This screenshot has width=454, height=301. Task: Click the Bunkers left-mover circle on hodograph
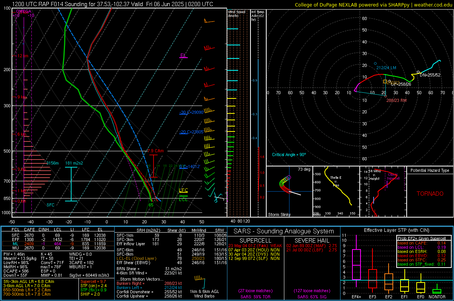(375, 63)
